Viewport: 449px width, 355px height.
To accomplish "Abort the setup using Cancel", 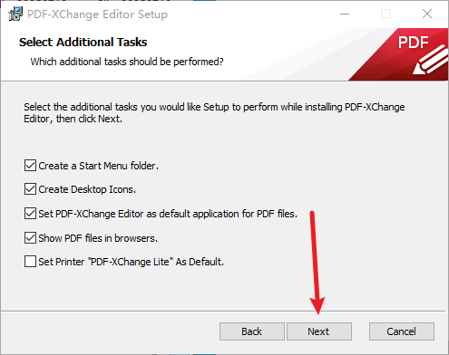I will click(402, 331).
